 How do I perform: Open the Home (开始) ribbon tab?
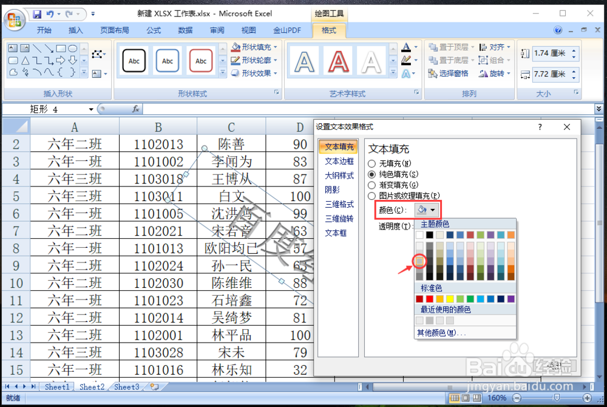click(44, 30)
